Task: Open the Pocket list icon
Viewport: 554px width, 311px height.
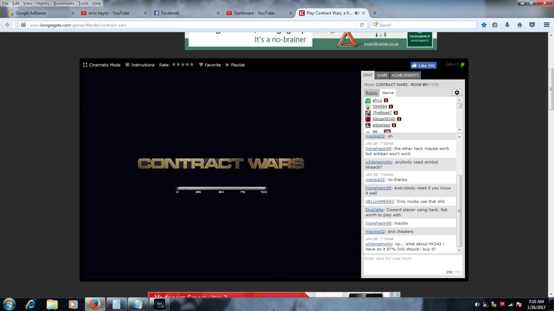Action: click(532, 25)
